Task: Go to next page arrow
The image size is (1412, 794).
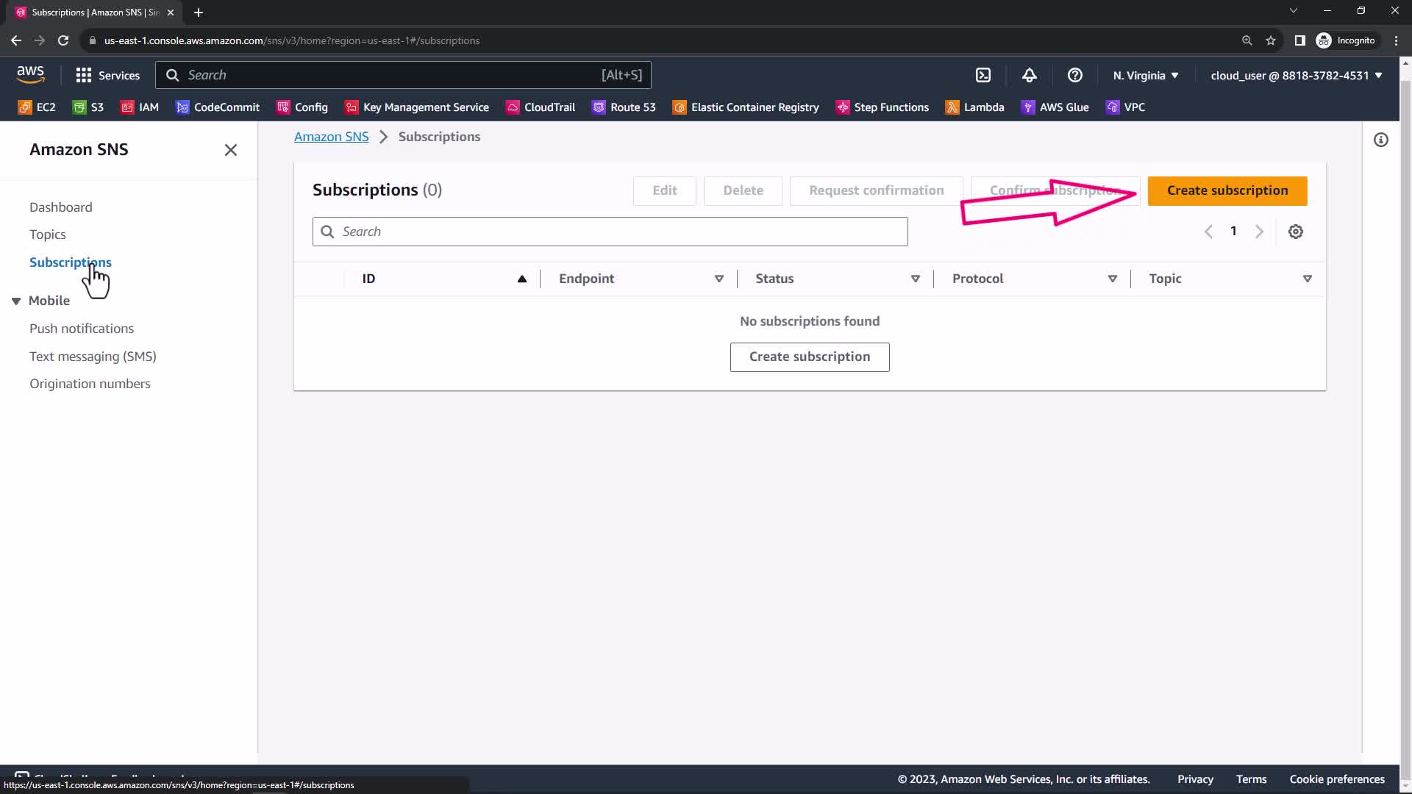Action: (1259, 232)
